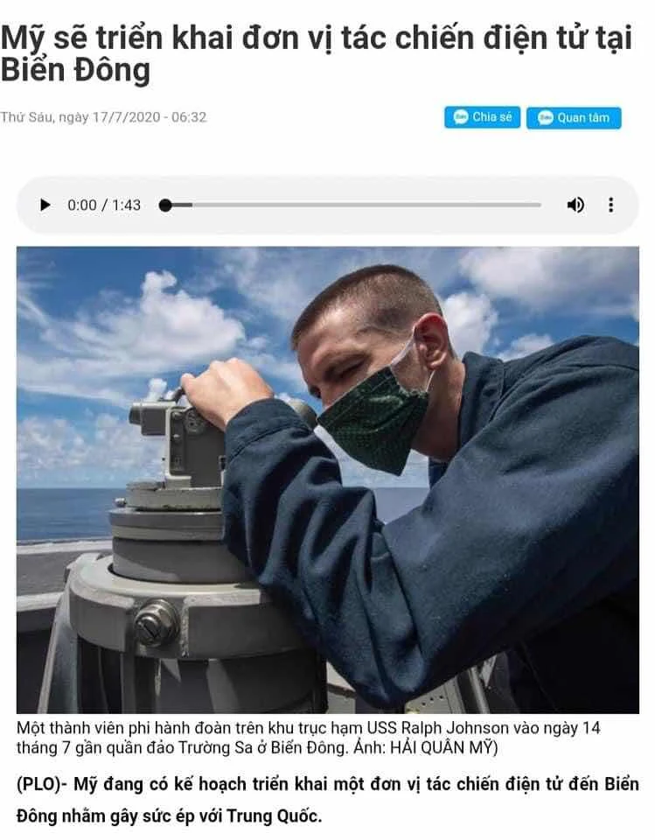655x840 pixels.
Task: Click the audio slider thumb at start
Action: 165,205
